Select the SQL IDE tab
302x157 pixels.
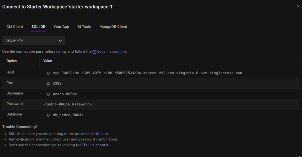(x=38, y=27)
